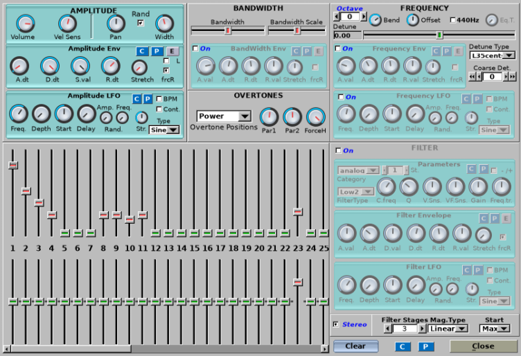
Task: Click the ForceH overtone knob
Action: [x=316, y=116]
